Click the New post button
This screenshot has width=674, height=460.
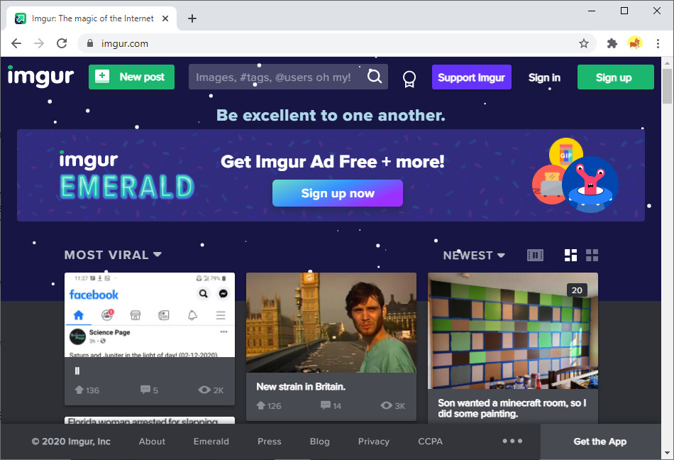click(x=131, y=77)
